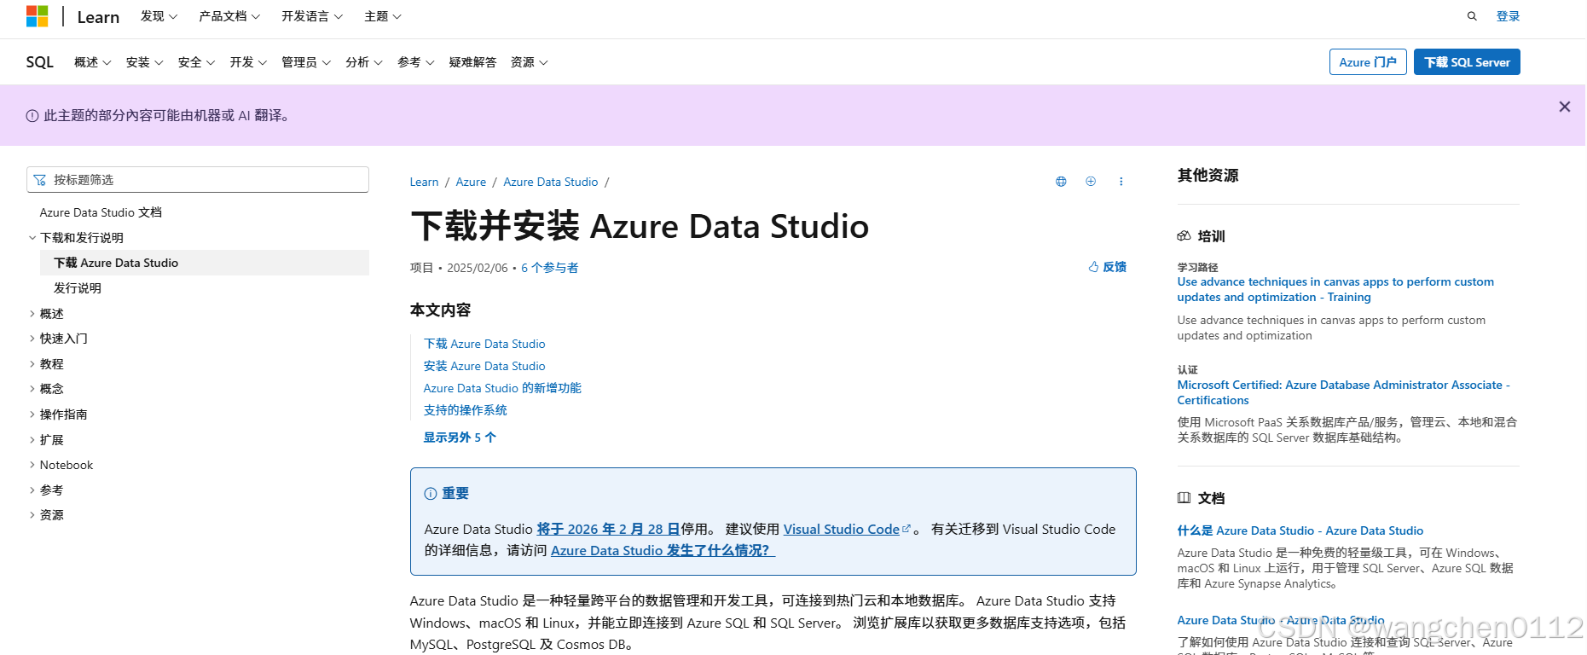Open the 资源 menu in SQL navbar
1587x655 pixels.
tap(529, 62)
